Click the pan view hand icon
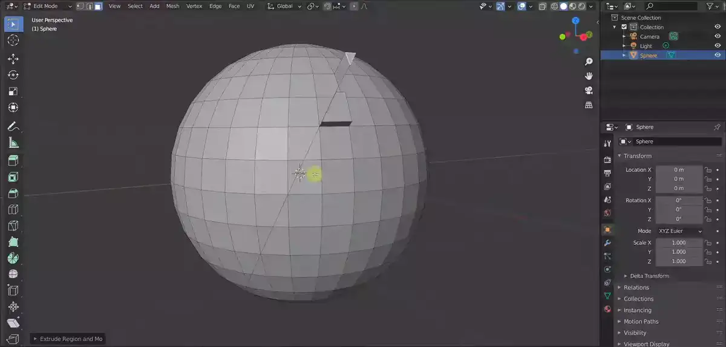Viewport: 726px width, 347px height. 588,76
